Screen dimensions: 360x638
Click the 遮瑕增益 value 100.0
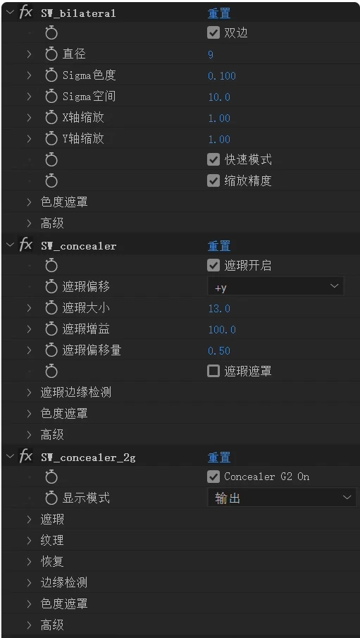click(222, 330)
